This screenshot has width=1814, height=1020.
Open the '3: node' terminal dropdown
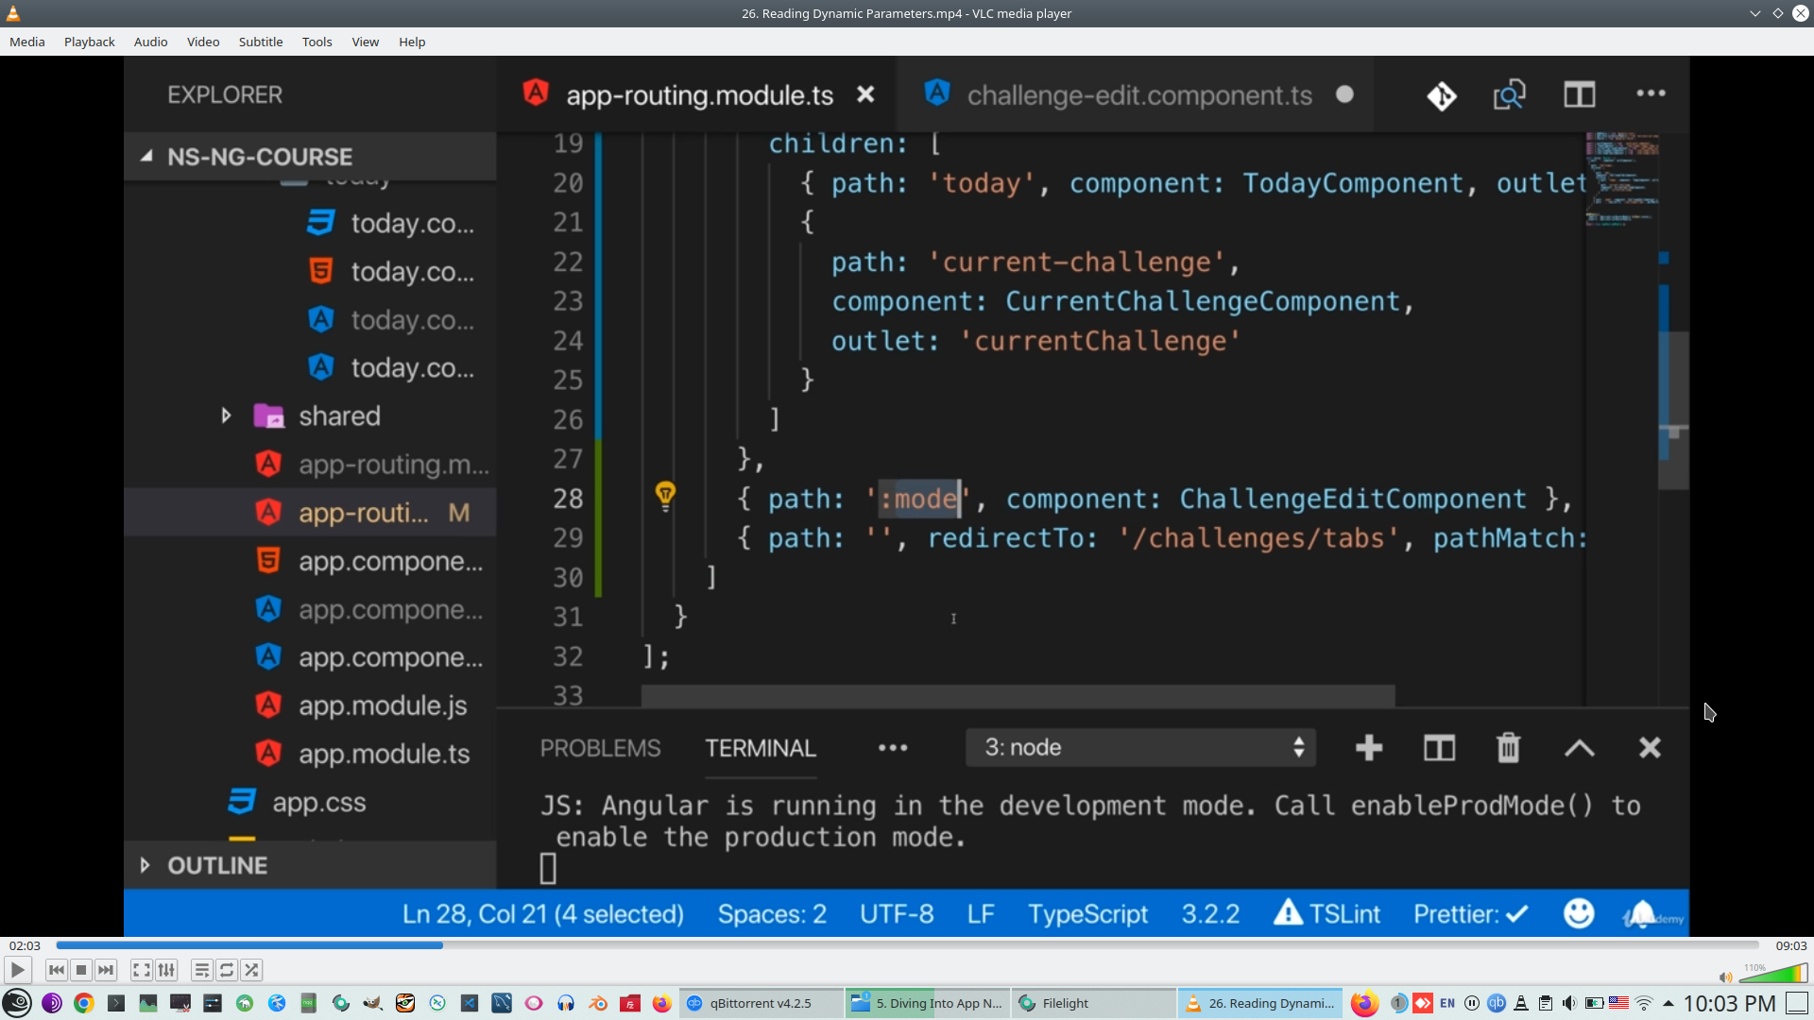(x=1140, y=748)
